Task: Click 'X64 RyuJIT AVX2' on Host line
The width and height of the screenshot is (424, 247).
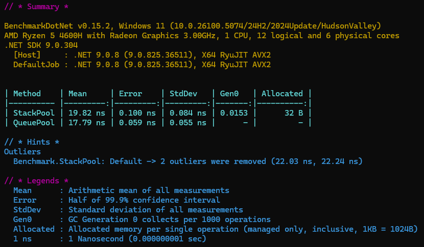Action: click(236, 55)
